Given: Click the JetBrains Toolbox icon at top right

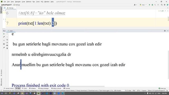Looking at the screenshot, I should tap(167, 5).
